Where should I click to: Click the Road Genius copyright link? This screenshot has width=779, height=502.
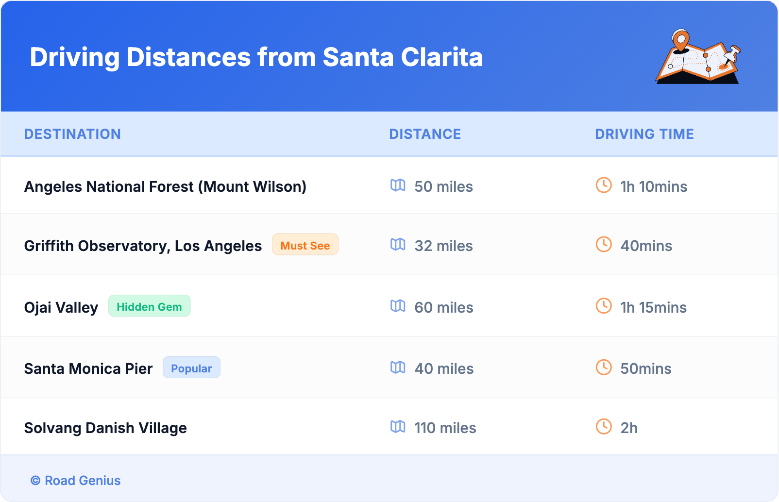tap(76, 481)
